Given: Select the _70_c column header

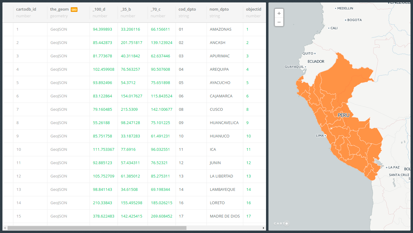Looking at the screenshot, I should 156,9.
